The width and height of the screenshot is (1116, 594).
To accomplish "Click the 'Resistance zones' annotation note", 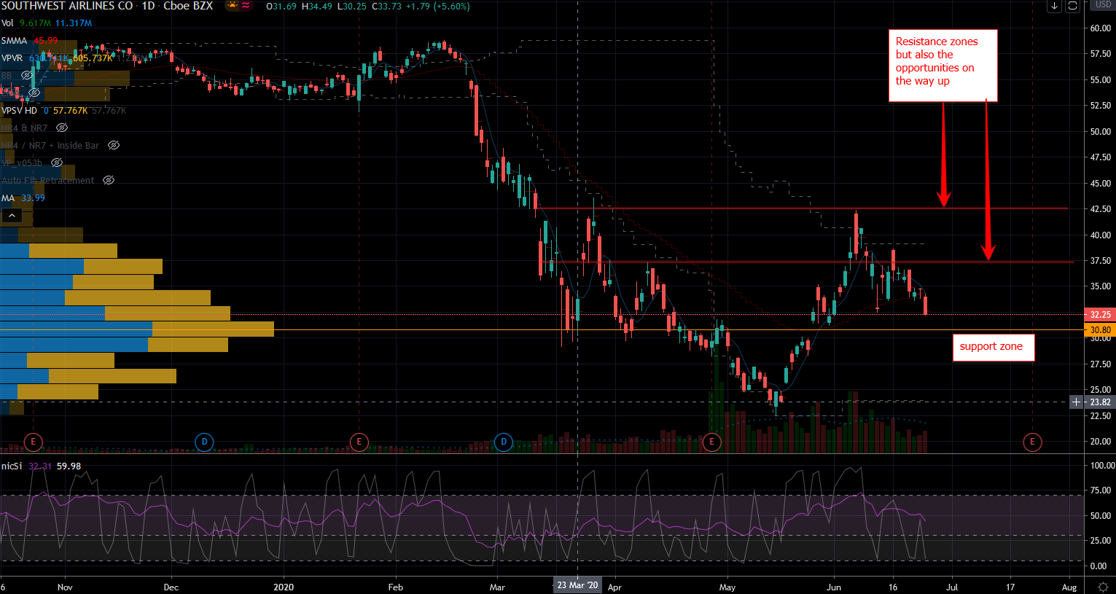I will point(943,65).
